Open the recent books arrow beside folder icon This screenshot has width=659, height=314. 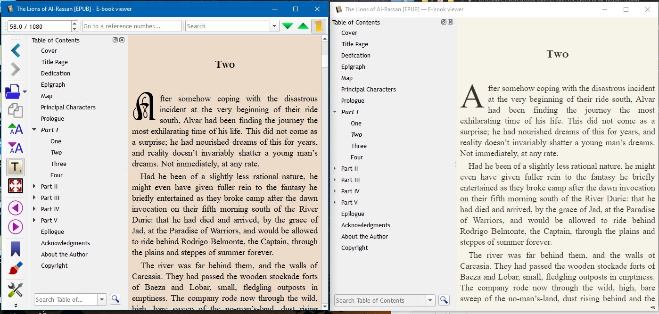pos(25,92)
